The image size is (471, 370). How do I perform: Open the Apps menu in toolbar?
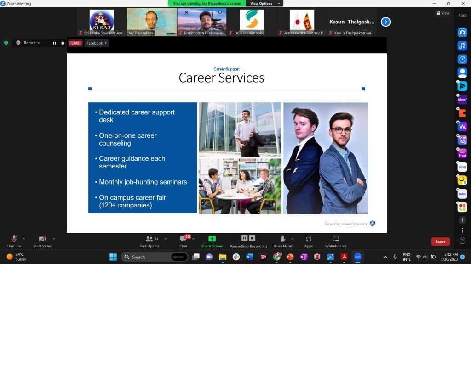coord(308,240)
